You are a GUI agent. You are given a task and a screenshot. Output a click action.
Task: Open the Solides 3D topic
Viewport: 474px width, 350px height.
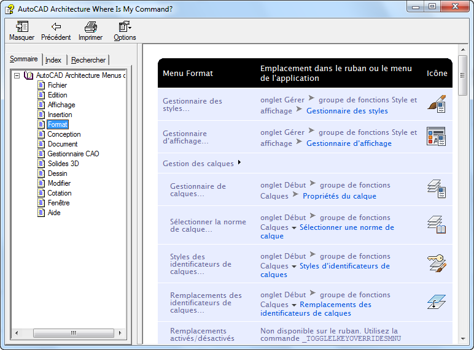(63, 164)
